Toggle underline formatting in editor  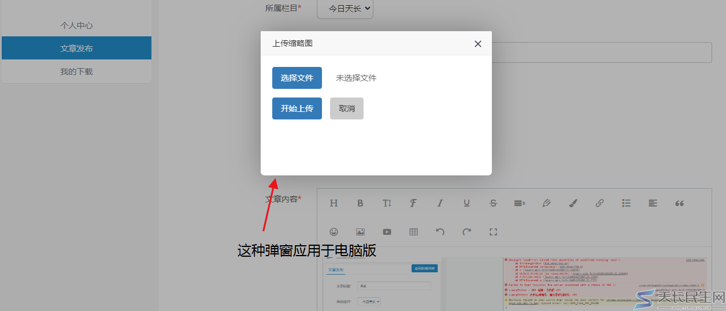coord(466,203)
